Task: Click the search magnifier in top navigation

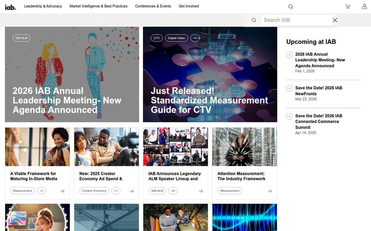Action: 290,7
